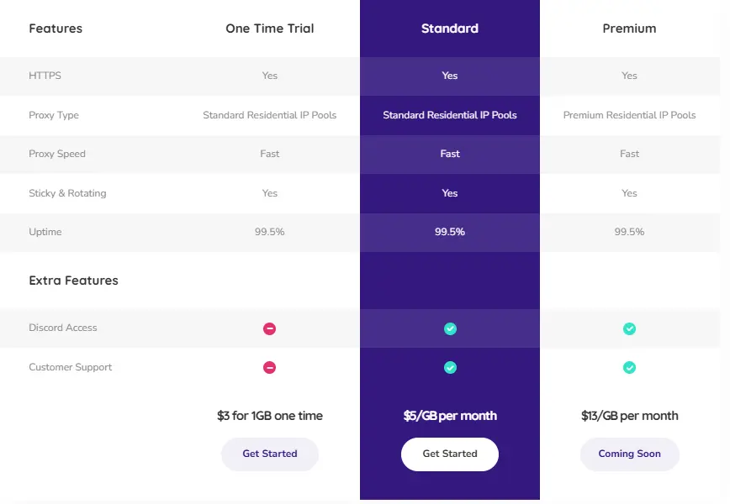The image size is (730, 504).
Task: Click the pink minus icon for Customer Support under One Time Trial
Action: click(x=269, y=367)
